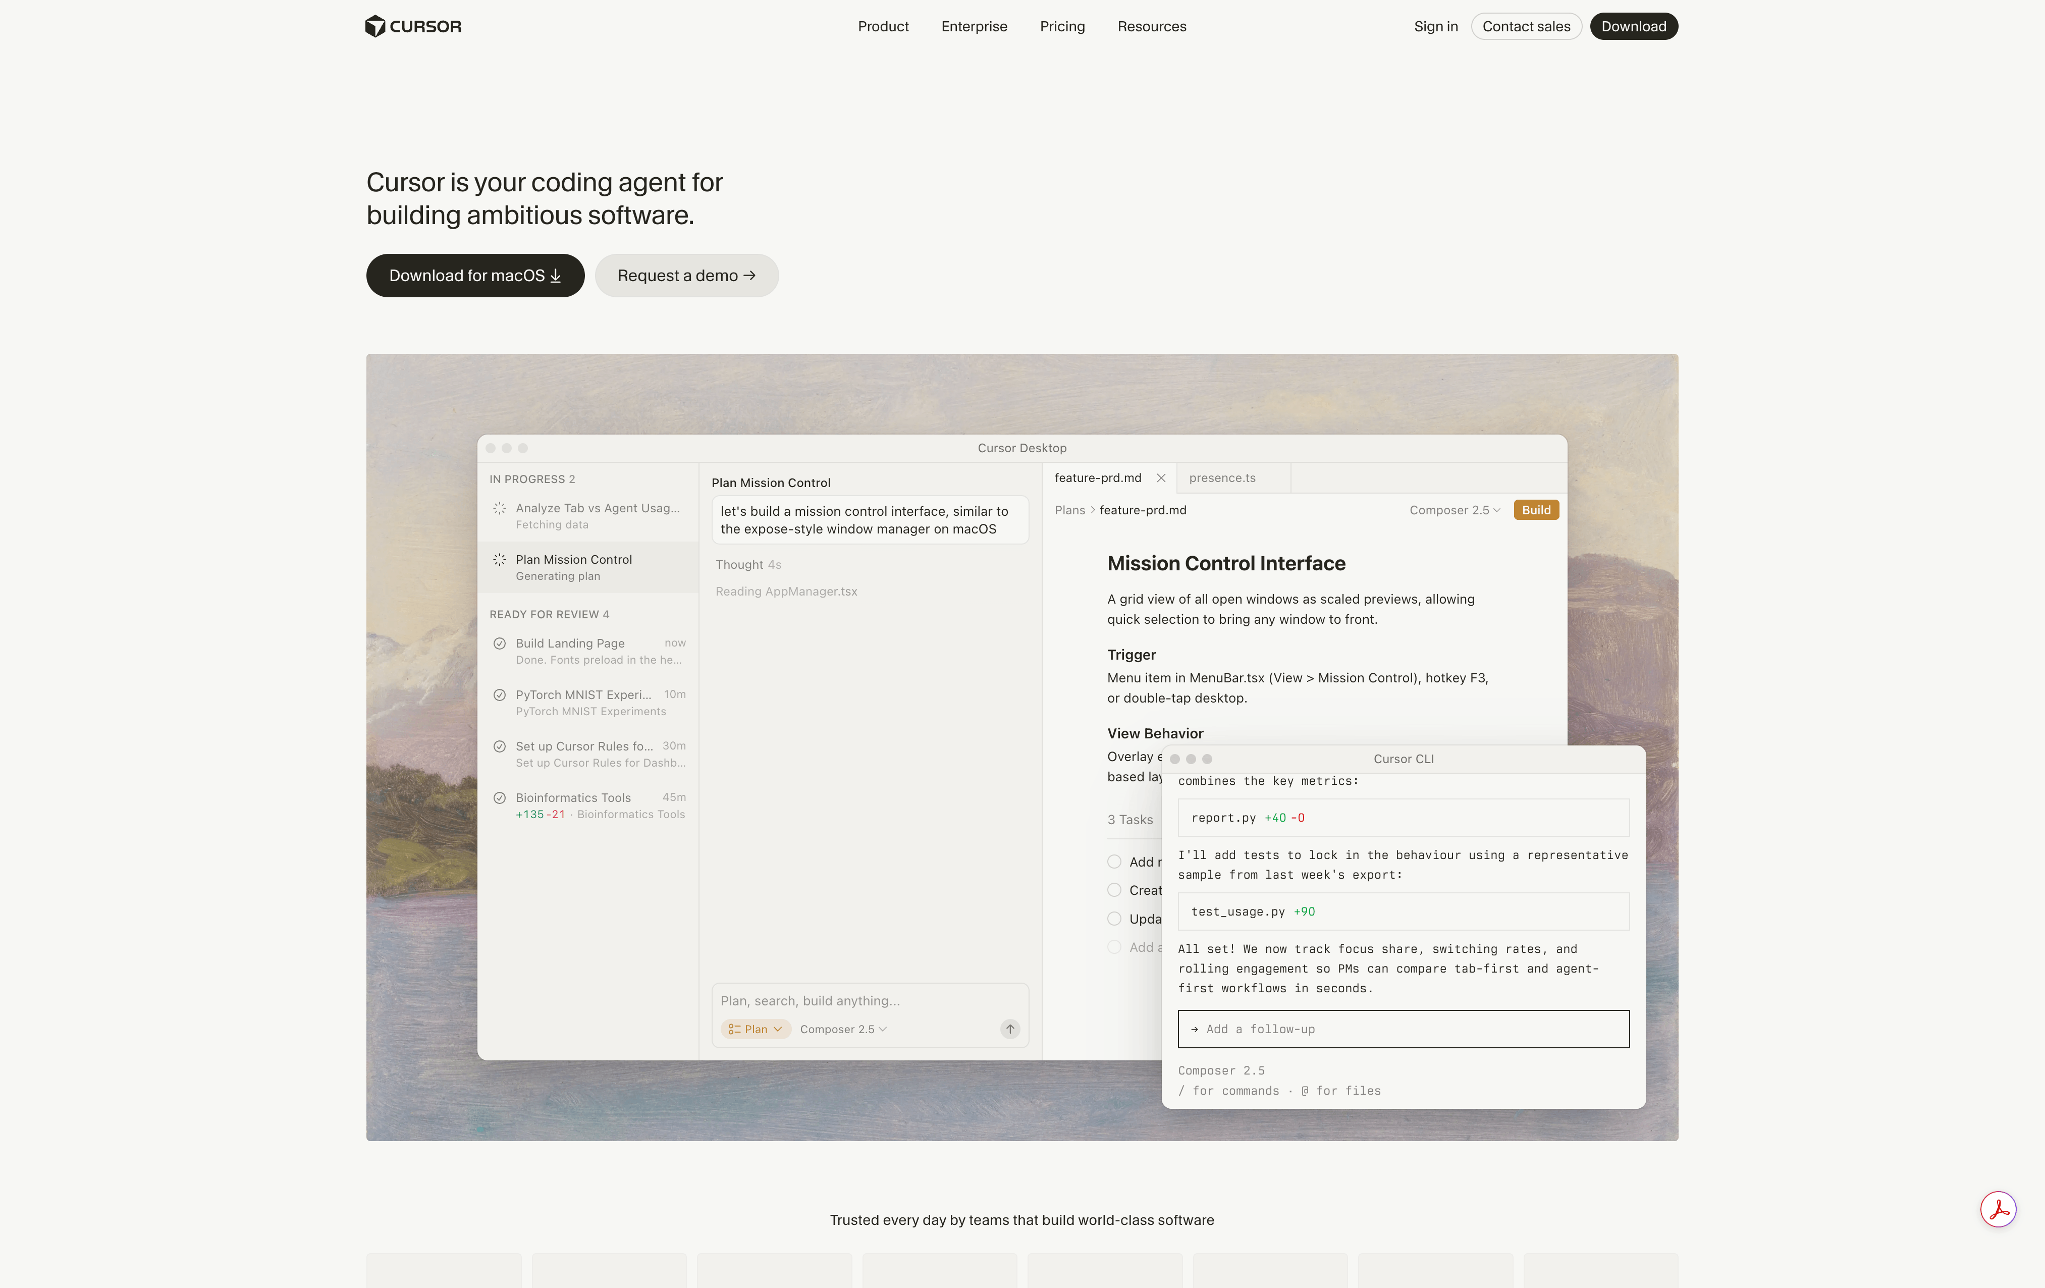Click Plans in the breadcrumb
Image resolution: width=2045 pixels, height=1288 pixels.
click(1070, 510)
